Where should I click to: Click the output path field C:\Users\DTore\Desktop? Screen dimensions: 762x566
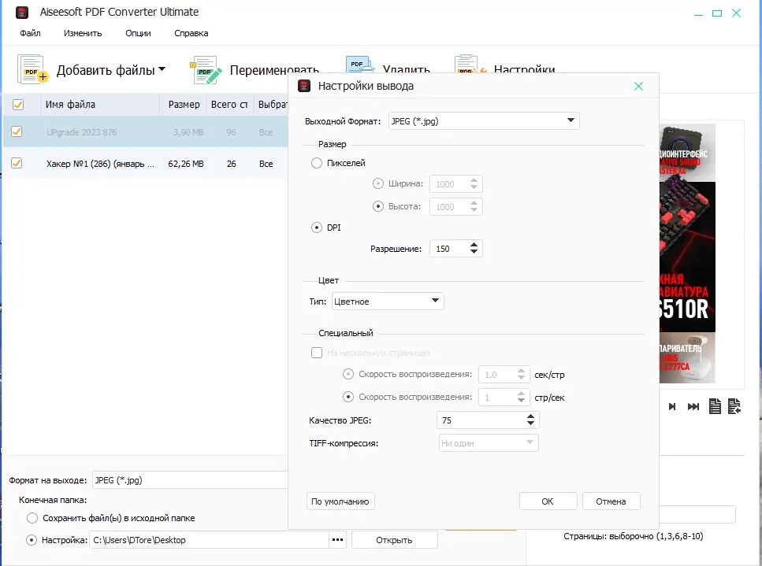coord(209,540)
